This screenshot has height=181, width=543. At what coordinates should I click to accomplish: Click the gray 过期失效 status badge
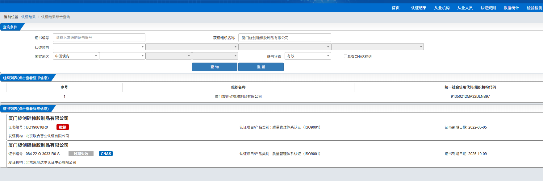[x=81, y=154]
